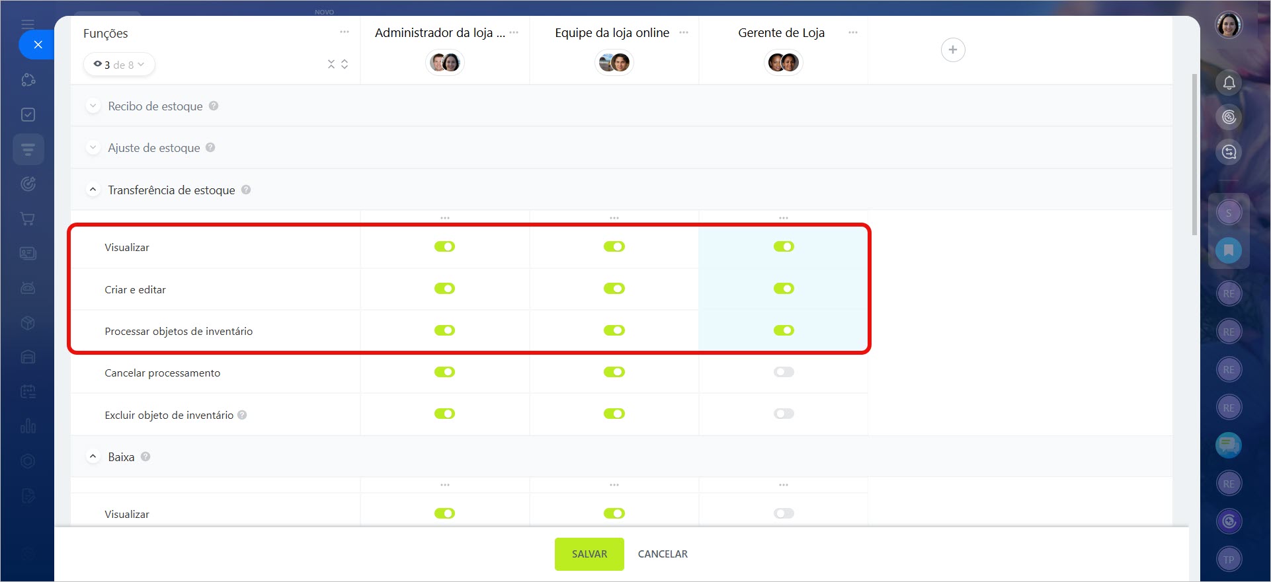Click help icon next to Ajuste de estoque
The height and width of the screenshot is (582, 1271).
pyautogui.click(x=210, y=147)
